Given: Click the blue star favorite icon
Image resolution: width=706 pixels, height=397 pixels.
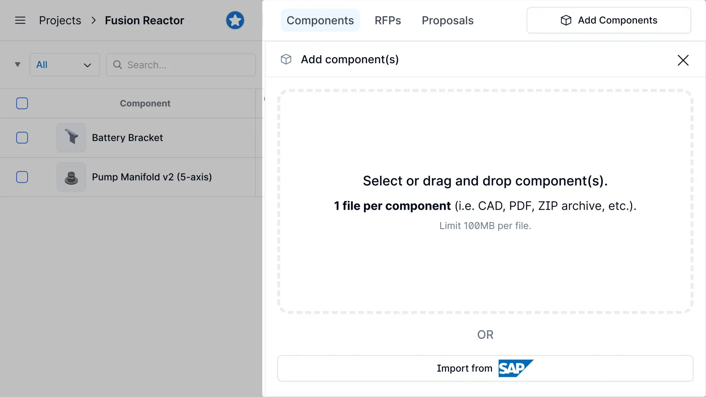Looking at the screenshot, I should click(x=235, y=20).
